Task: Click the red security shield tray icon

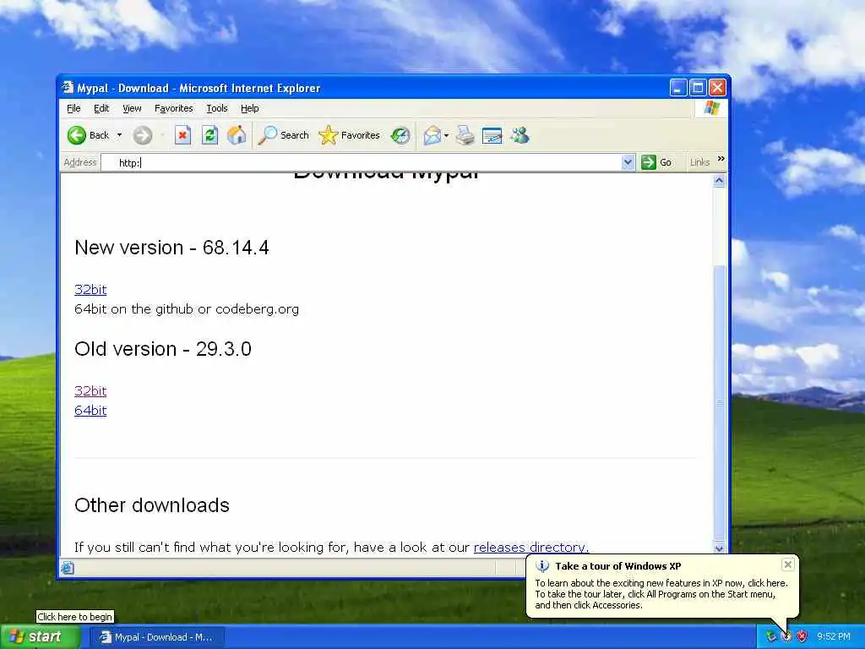Action: (x=802, y=637)
